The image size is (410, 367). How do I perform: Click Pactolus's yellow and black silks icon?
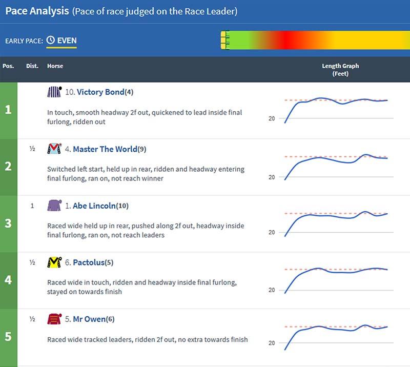click(x=54, y=262)
